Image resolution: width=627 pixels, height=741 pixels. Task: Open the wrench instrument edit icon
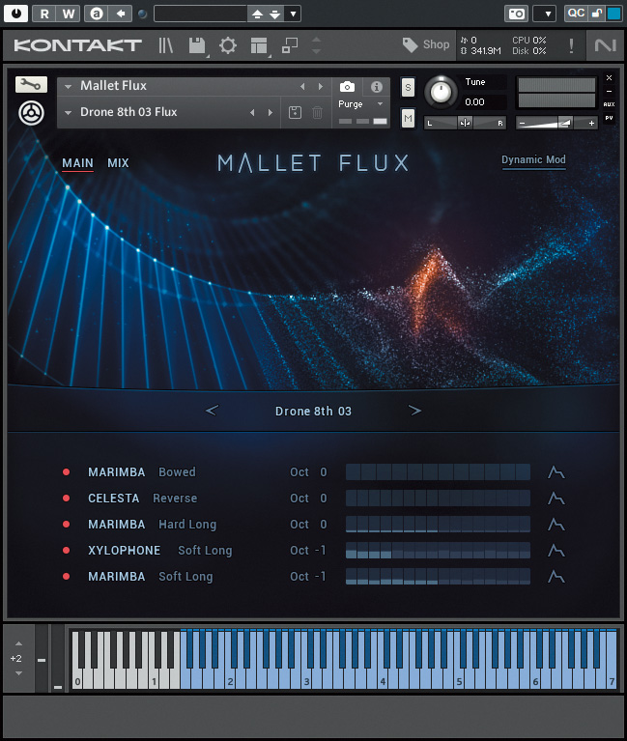(31, 85)
